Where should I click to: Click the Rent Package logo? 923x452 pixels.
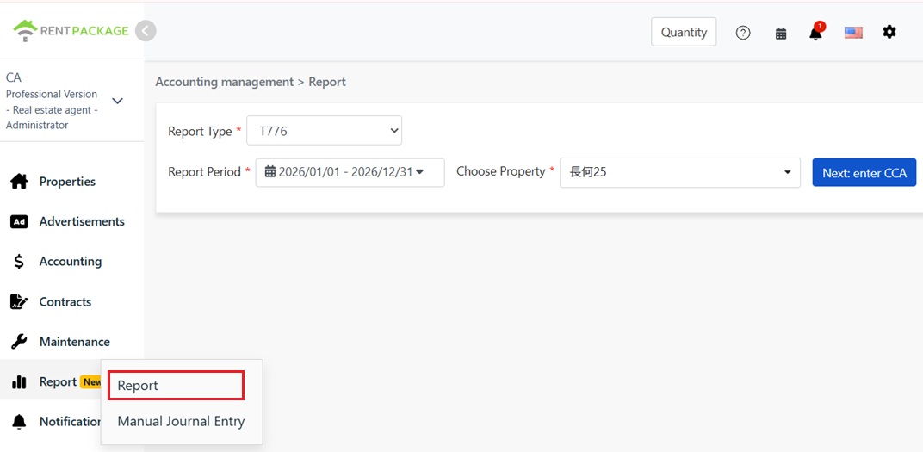coord(71,31)
